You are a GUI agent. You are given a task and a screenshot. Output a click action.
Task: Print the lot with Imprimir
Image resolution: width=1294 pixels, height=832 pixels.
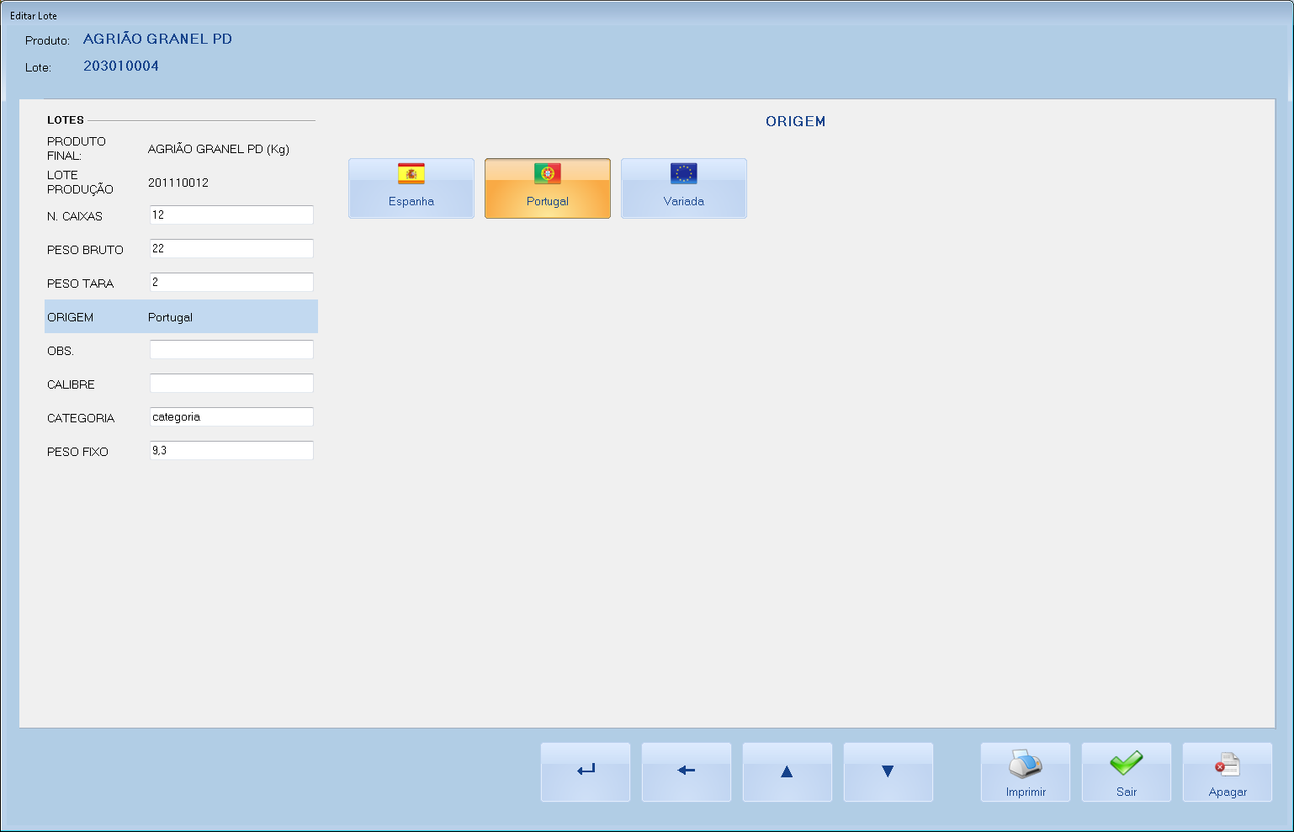click(1026, 771)
